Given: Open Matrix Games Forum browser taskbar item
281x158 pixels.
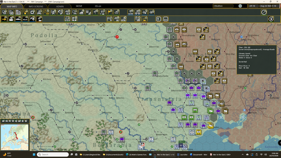Looking at the screenshot, I should 136,154.
